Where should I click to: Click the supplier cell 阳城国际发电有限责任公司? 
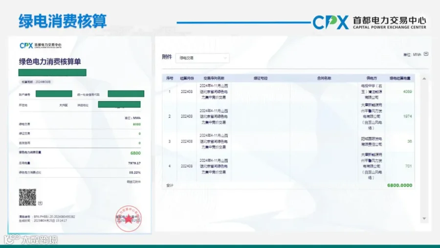(372, 141)
